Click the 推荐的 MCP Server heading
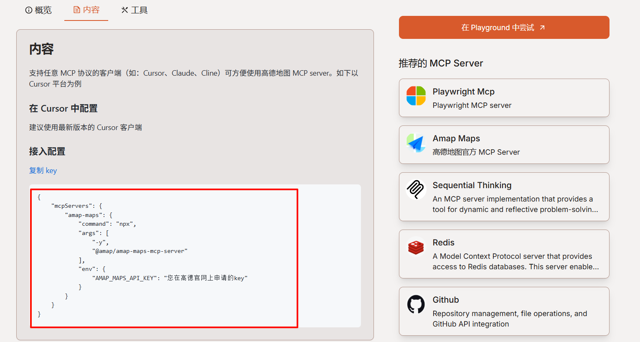 pyautogui.click(x=441, y=63)
